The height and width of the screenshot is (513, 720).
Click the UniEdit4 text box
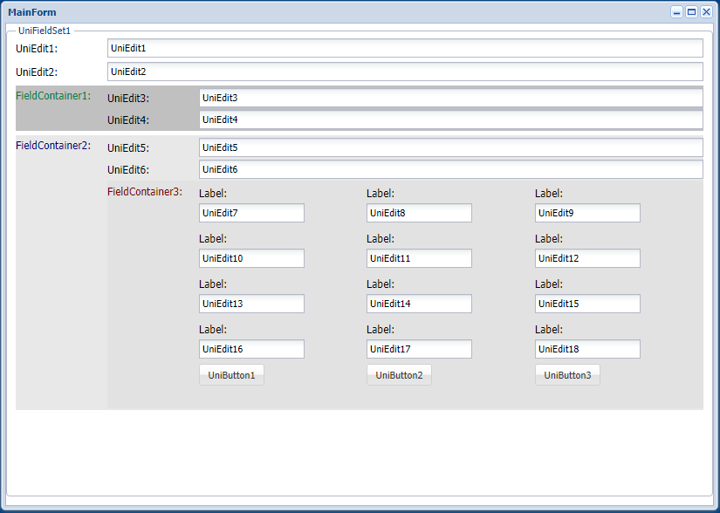tap(450, 120)
